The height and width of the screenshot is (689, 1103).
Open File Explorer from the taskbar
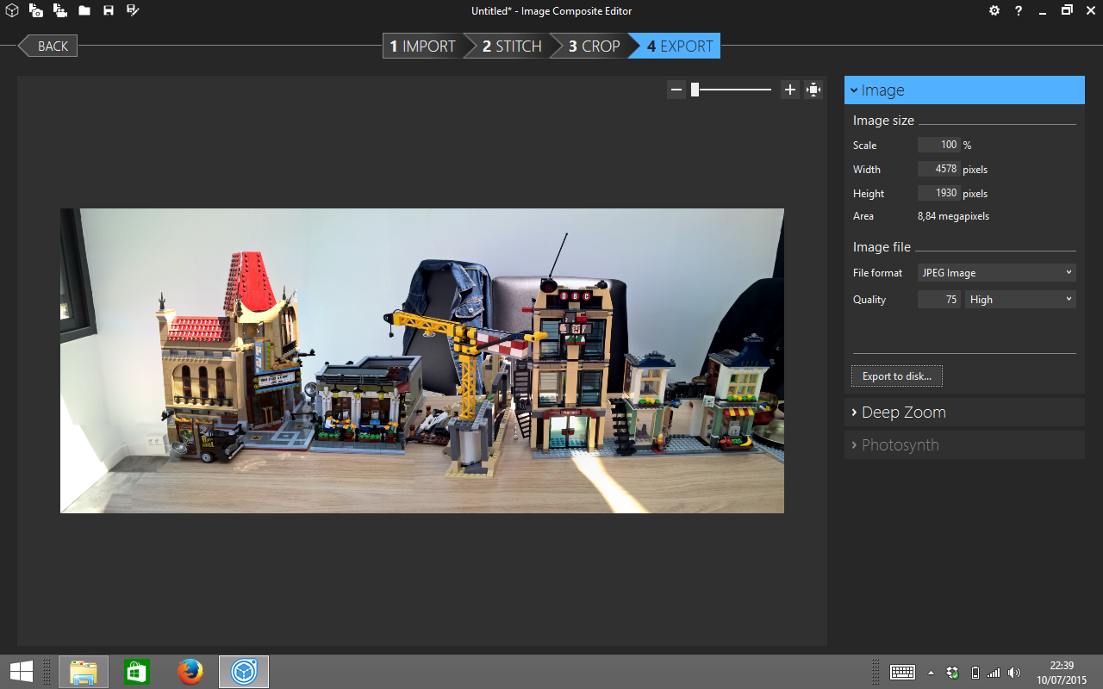point(84,672)
